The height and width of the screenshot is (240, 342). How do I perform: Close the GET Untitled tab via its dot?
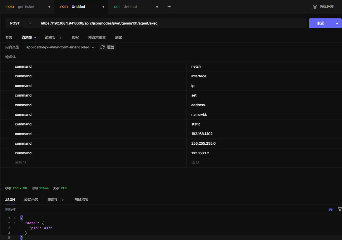point(157,7)
